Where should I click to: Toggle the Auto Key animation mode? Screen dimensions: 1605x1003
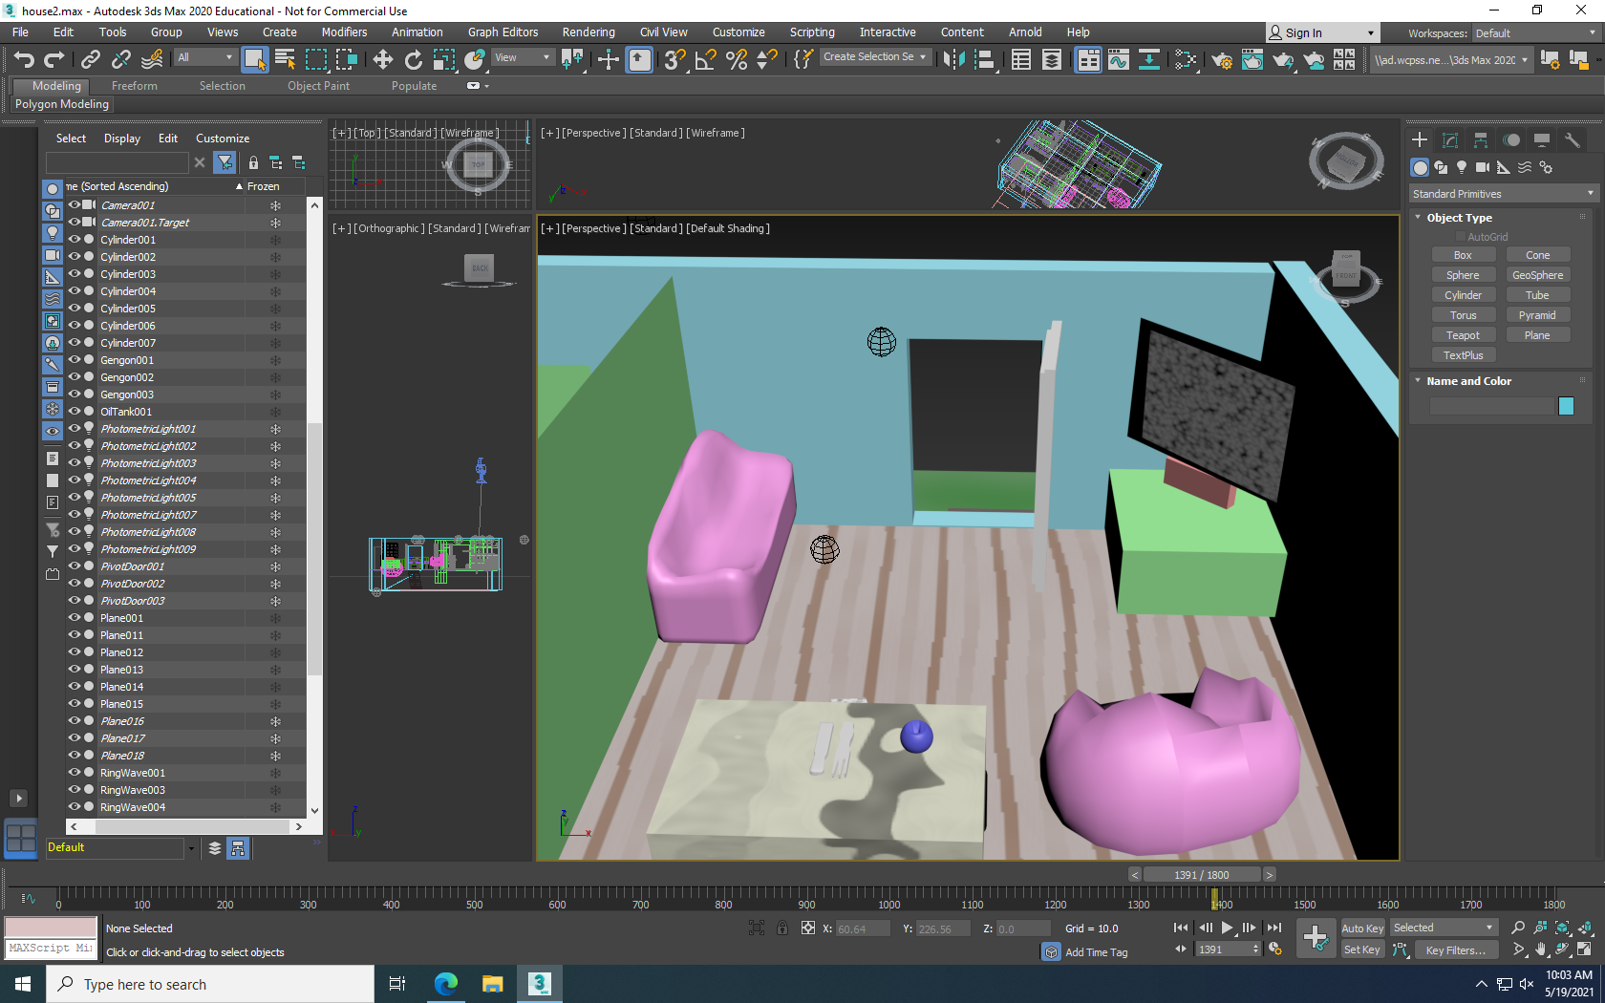point(1361,928)
